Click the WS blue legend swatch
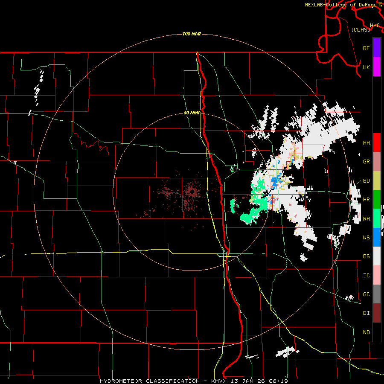Image resolution: width=384 pixels, height=384 pixels. [377, 237]
